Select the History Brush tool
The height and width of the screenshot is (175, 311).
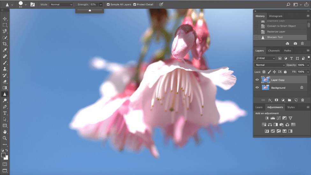tap(5, 75)
